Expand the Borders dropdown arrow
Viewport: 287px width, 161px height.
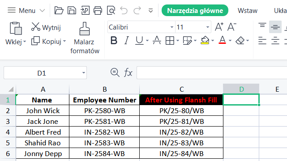[178, 41]
